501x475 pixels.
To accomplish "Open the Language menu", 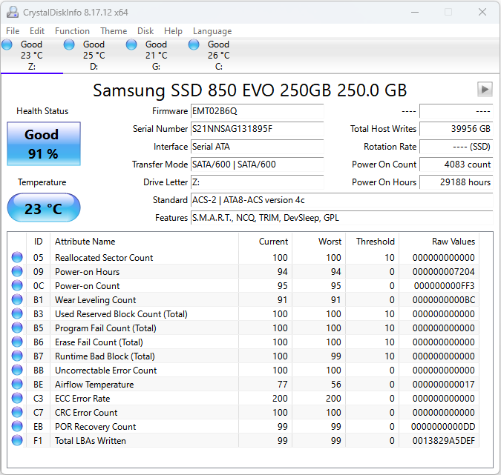I will pyautogui.click(x=212, y=31).
